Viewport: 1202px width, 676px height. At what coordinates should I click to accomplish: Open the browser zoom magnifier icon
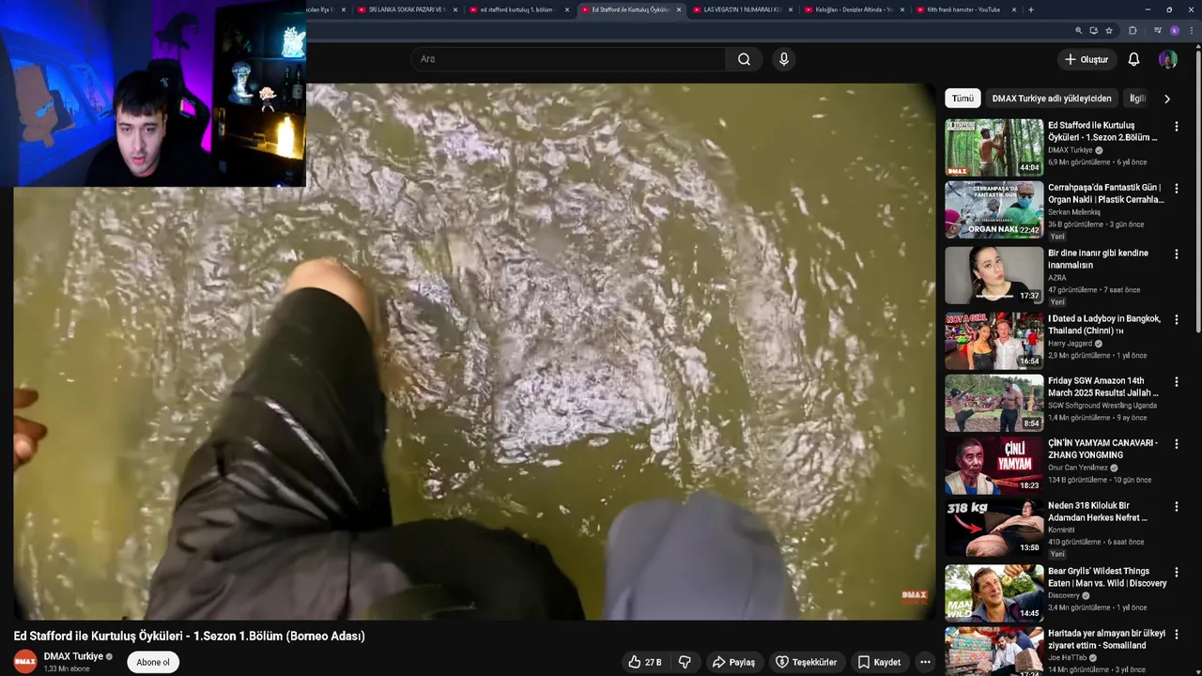click(x=1079, y=30)
